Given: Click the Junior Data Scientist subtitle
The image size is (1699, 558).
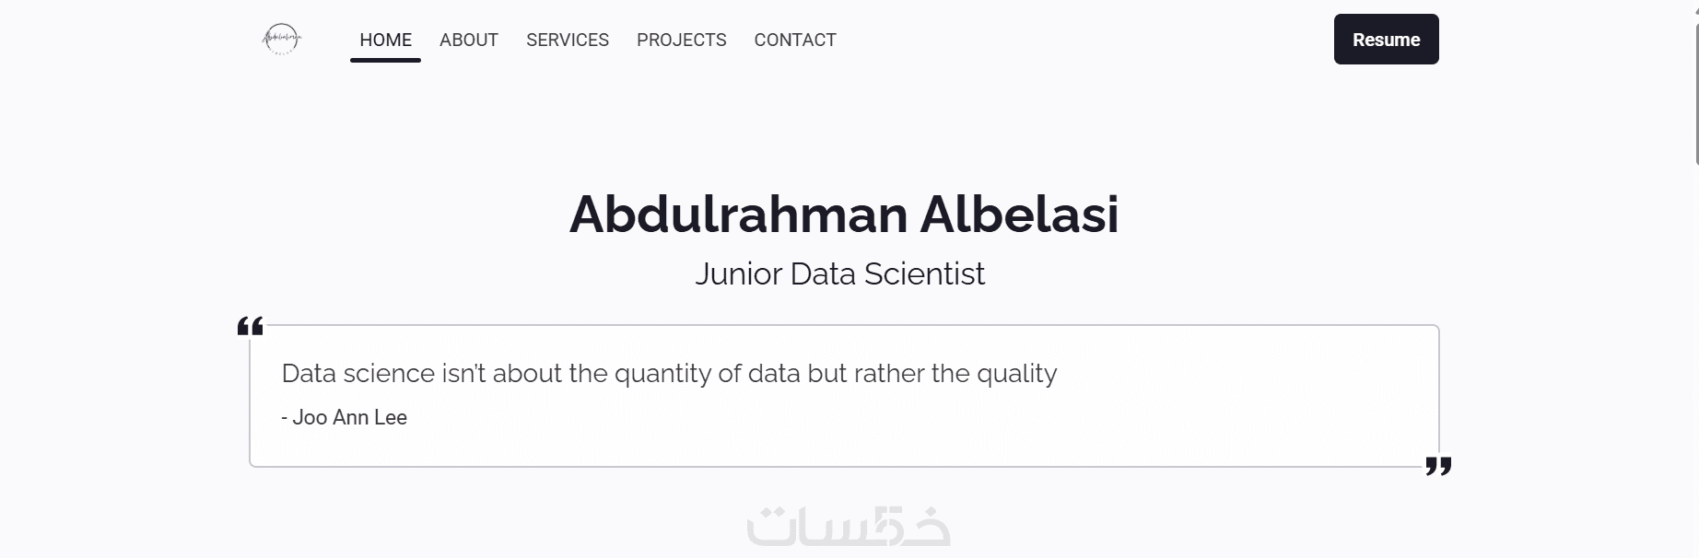Looking at the screenshot, I should pos(839,273).
